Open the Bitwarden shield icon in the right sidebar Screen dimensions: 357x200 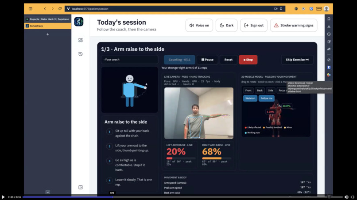329,68
